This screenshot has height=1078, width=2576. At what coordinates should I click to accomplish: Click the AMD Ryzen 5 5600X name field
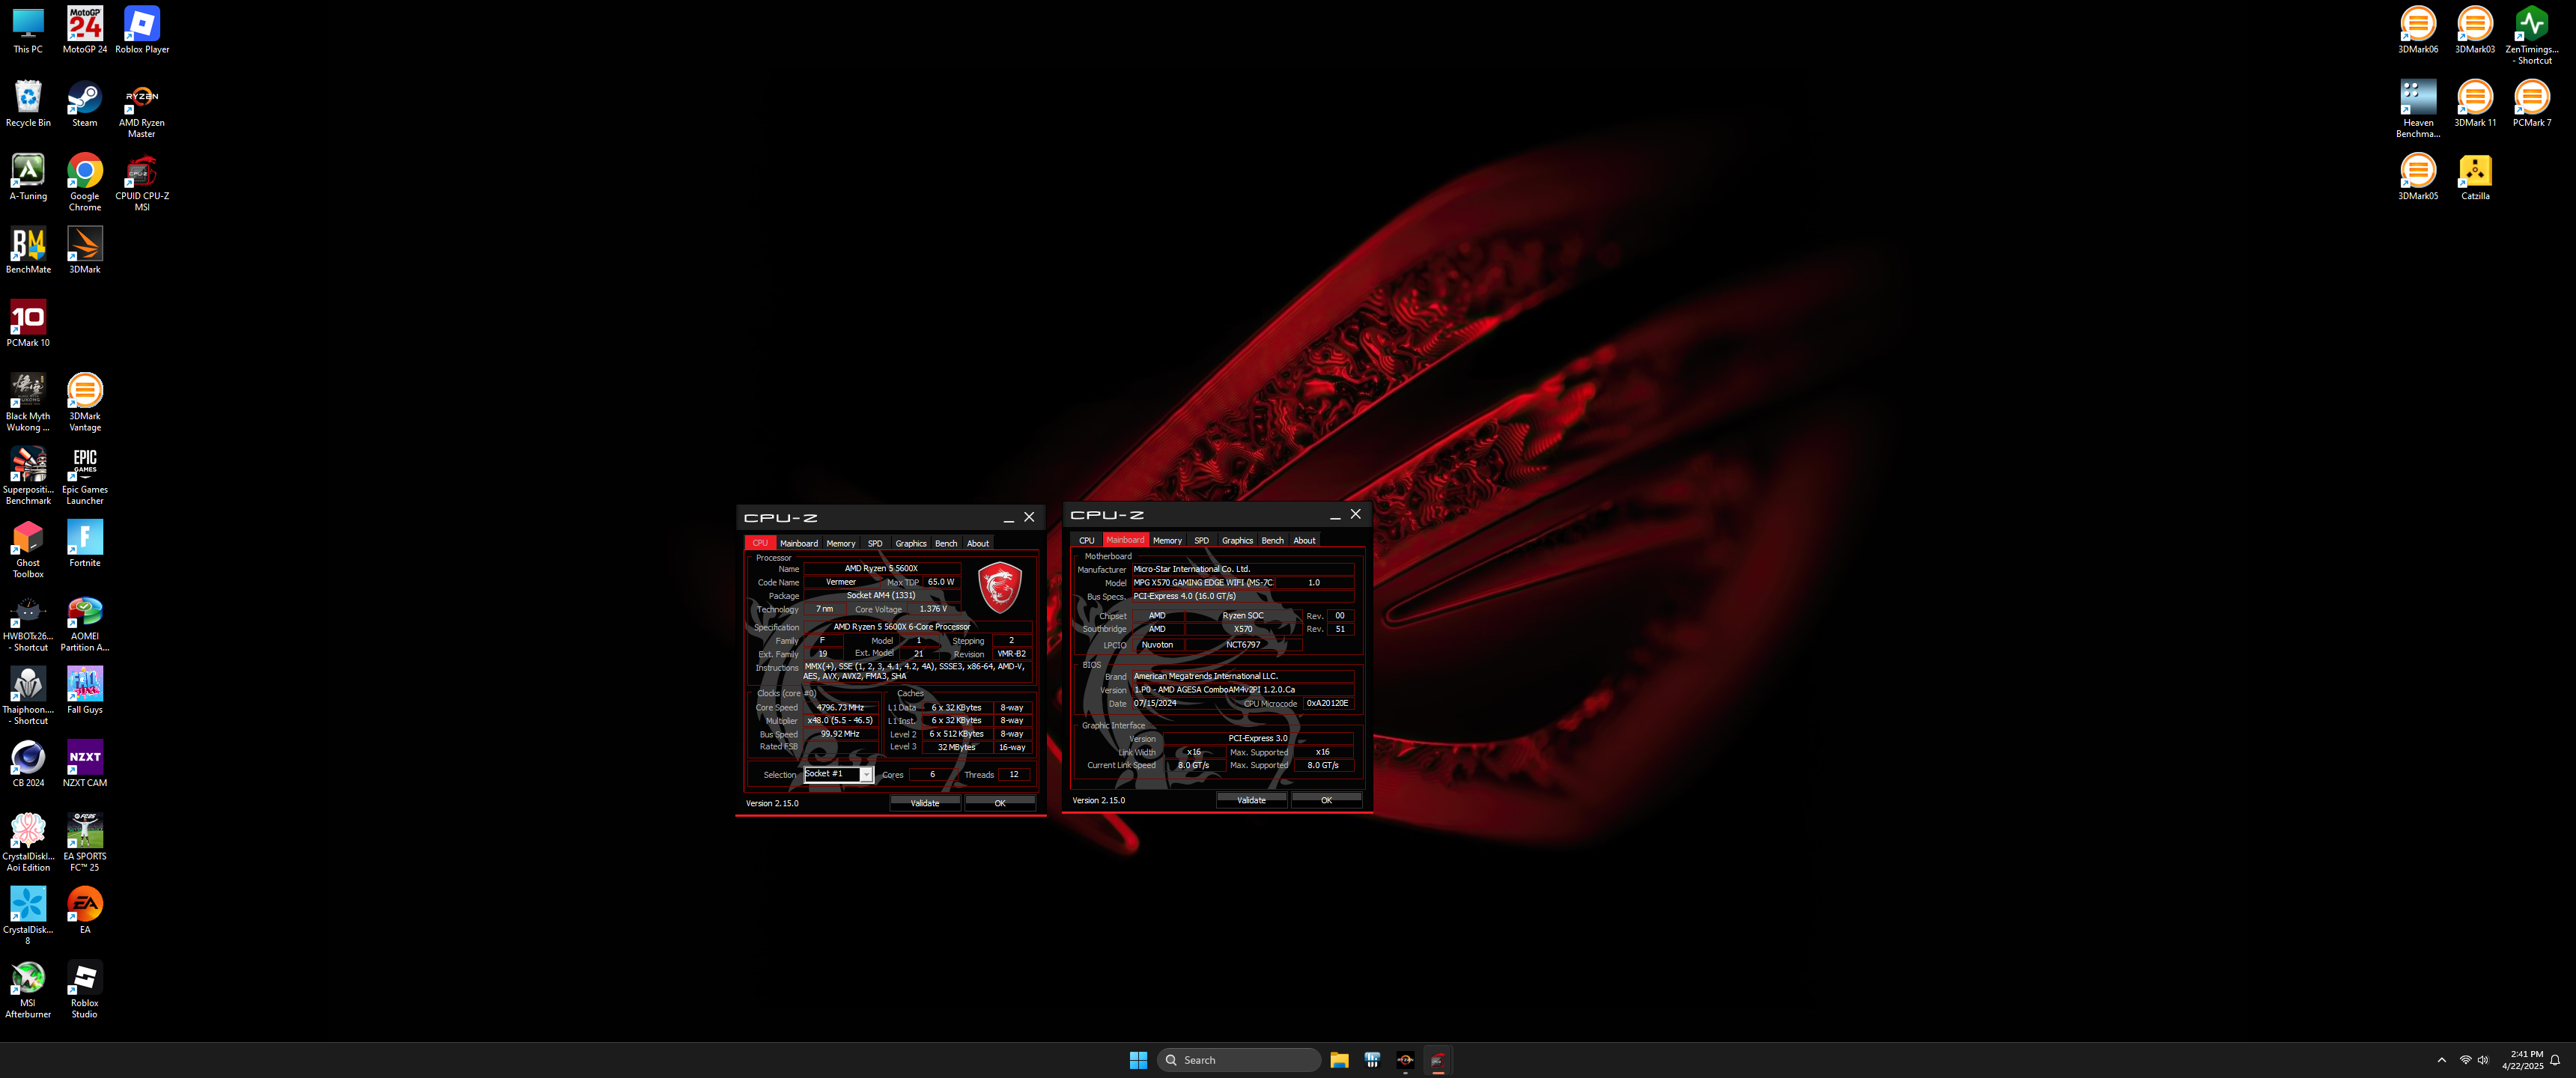(881, 568)
